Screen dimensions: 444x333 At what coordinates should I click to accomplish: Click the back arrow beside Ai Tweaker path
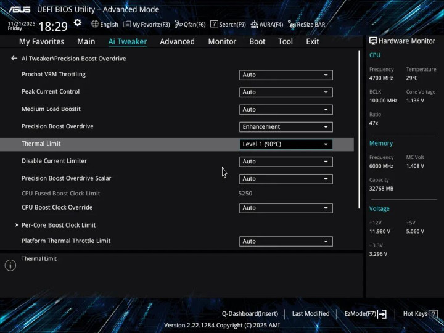14,59
